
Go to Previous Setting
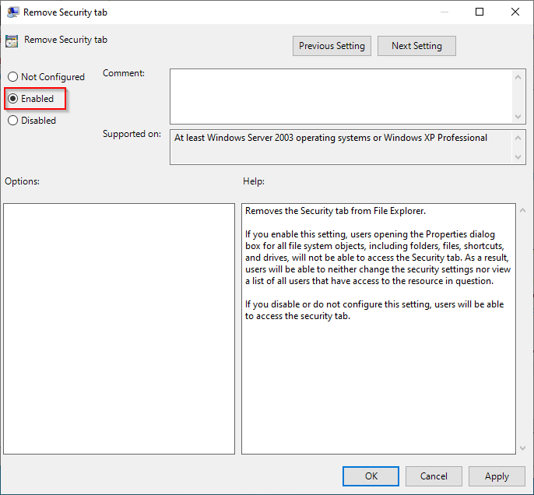click(x=332, y=46)
